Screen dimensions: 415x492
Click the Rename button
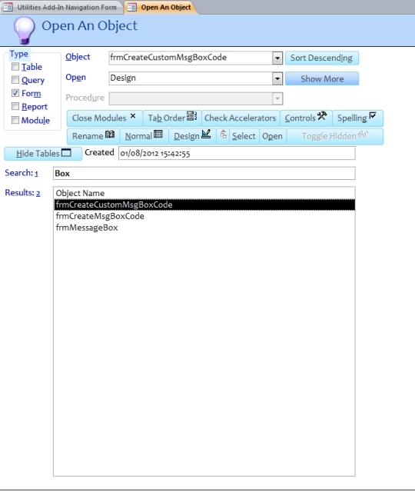[93, 136]
